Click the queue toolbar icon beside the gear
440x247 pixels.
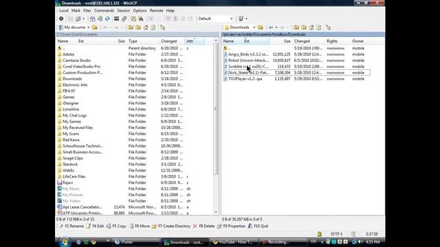click(78, 19)
